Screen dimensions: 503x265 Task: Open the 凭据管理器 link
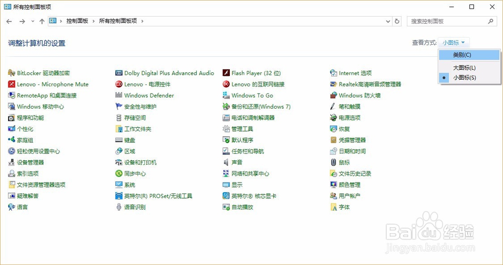[352, 140]
